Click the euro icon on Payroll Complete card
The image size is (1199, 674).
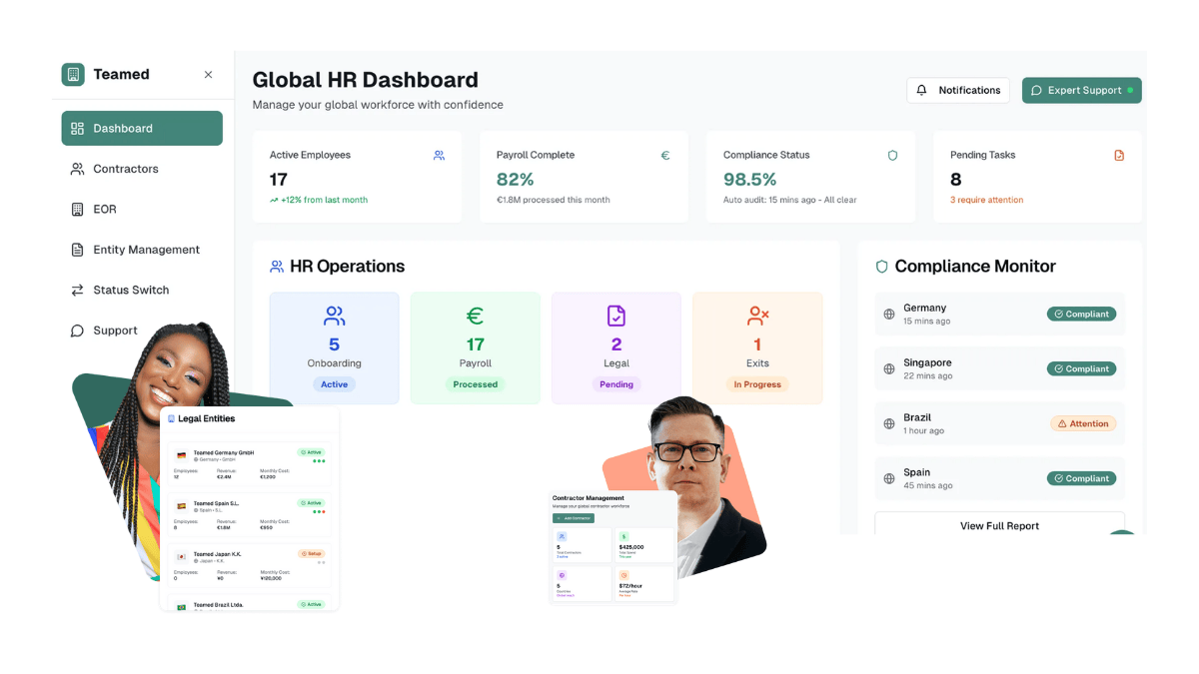(665, 155)
